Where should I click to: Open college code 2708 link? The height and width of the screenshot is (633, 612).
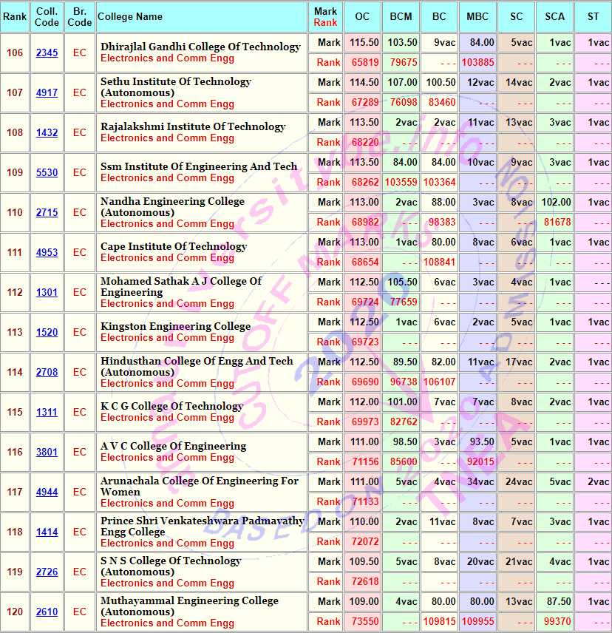[47, 373]
